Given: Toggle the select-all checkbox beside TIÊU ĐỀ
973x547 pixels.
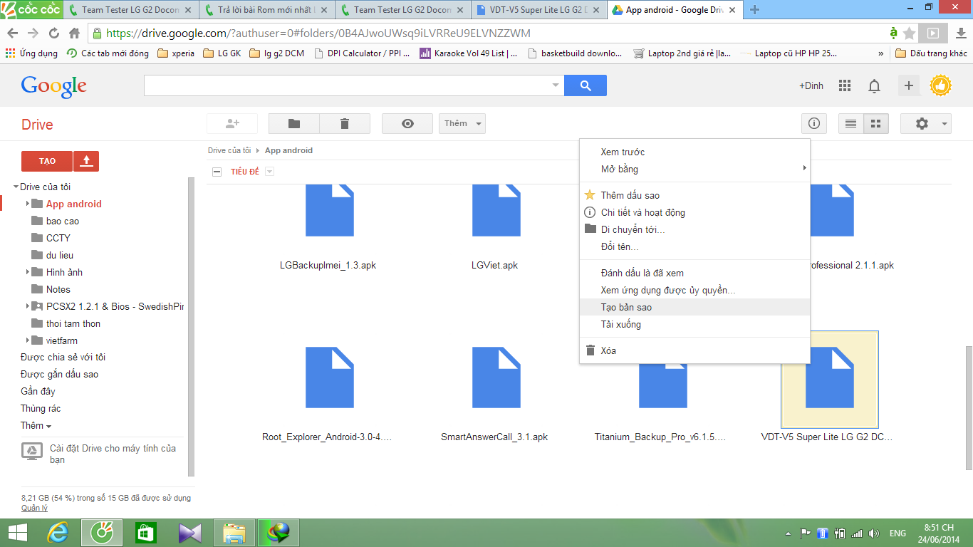Looking at the screenshot, I should (217, 172).
